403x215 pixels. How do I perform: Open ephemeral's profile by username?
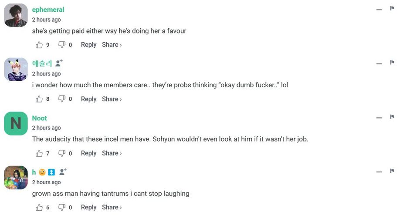48,10
